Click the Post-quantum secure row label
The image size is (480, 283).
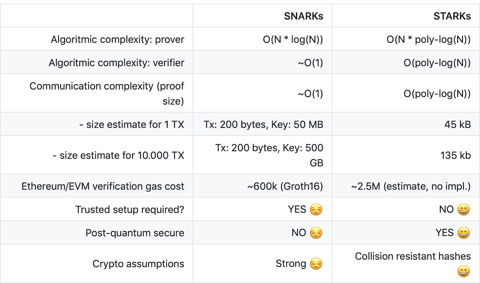point(135,233)
